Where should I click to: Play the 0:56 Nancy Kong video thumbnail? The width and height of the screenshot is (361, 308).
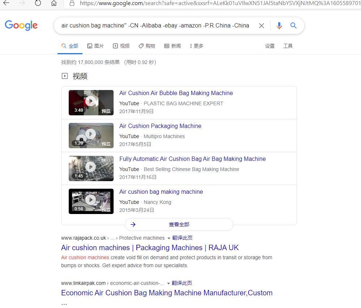pyautogui.click(x=91, y=201)
